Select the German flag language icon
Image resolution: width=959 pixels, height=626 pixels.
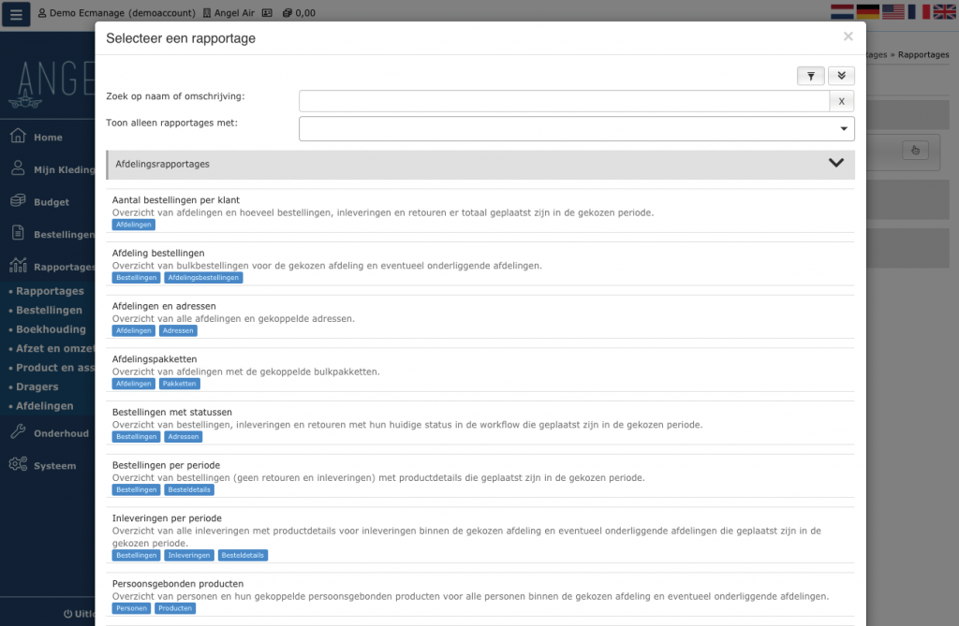pyautogui.click(x=868, y=12)
